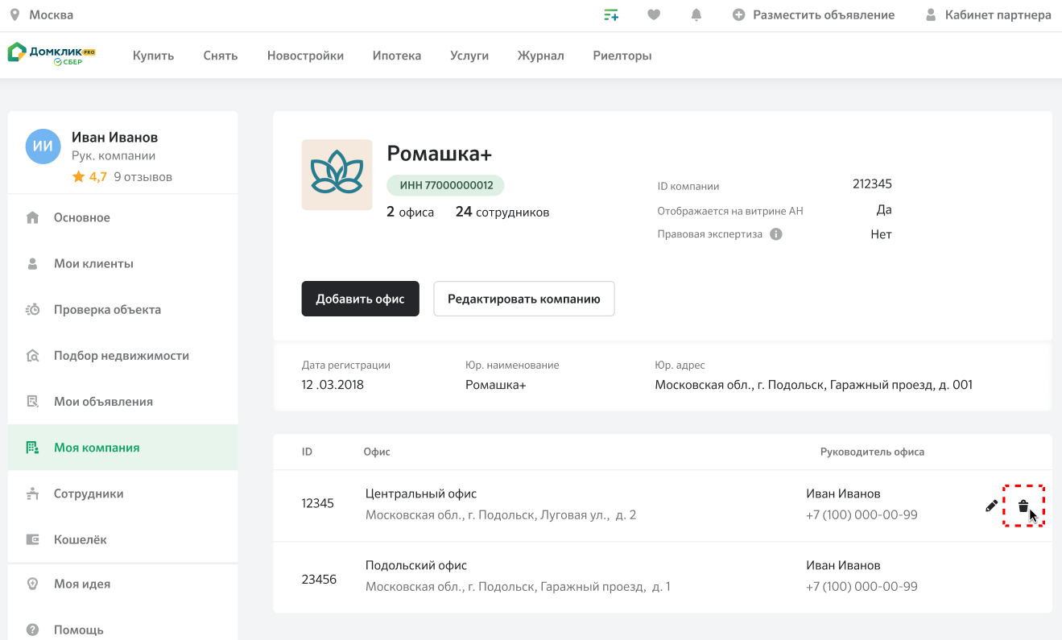Click office ID 23456

coord(319,579)
